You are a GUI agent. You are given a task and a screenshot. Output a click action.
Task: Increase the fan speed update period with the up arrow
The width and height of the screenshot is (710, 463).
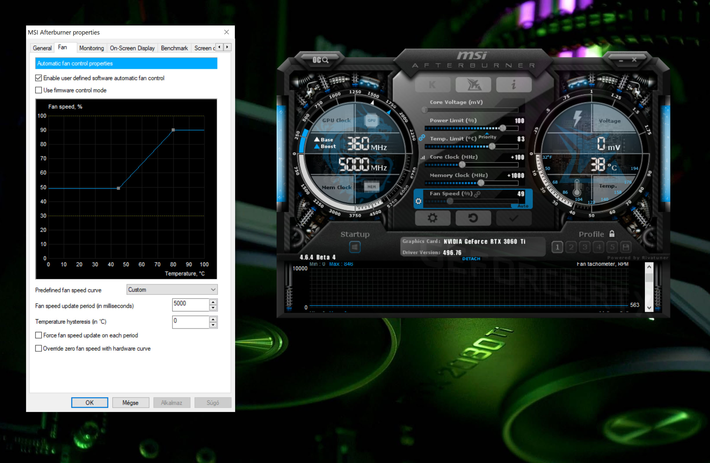click(213, 302)
